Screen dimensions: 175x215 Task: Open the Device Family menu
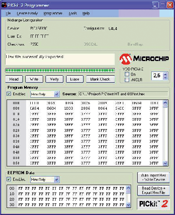(27, 13)
